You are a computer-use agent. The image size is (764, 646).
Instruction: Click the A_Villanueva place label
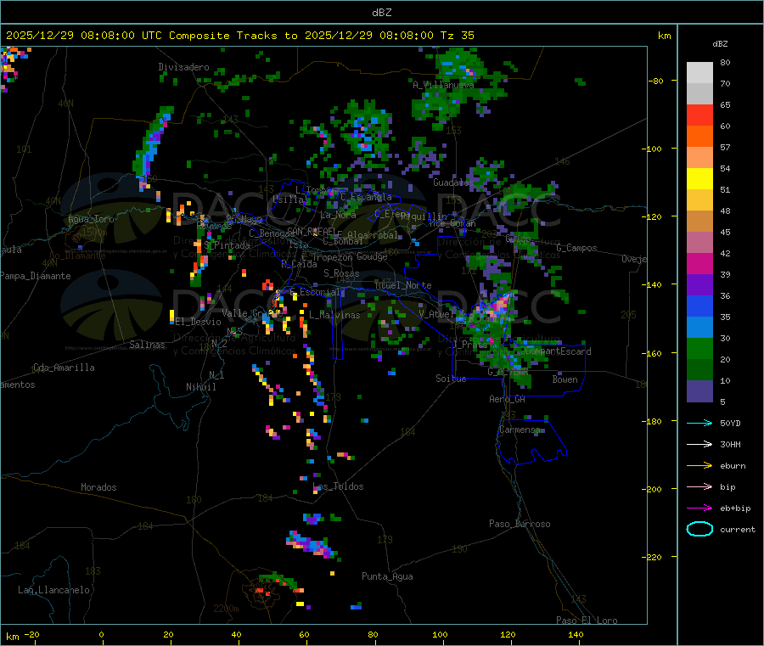443,85
